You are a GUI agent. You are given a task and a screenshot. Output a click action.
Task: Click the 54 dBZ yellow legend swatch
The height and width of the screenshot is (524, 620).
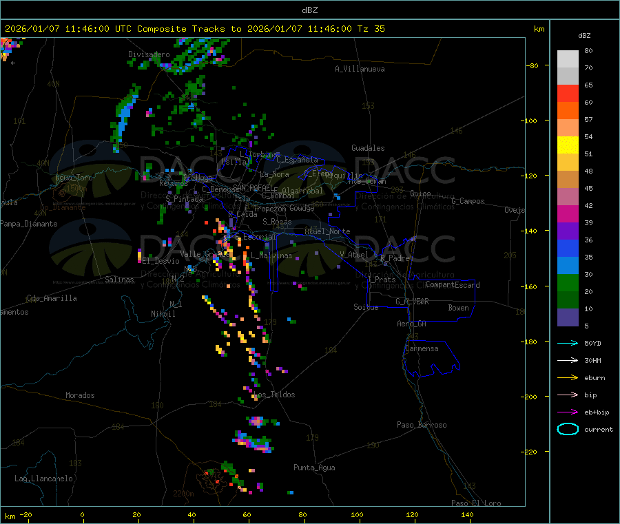(568, 145)
